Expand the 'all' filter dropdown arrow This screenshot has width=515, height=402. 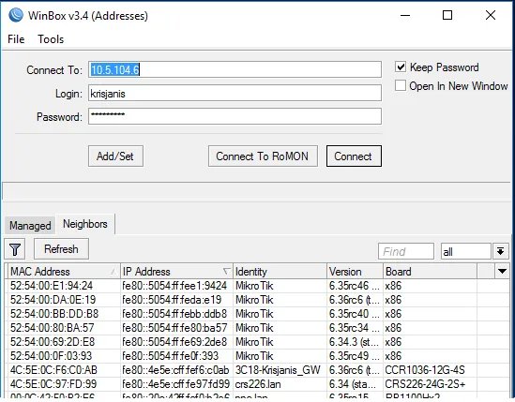tap(501, 252)
